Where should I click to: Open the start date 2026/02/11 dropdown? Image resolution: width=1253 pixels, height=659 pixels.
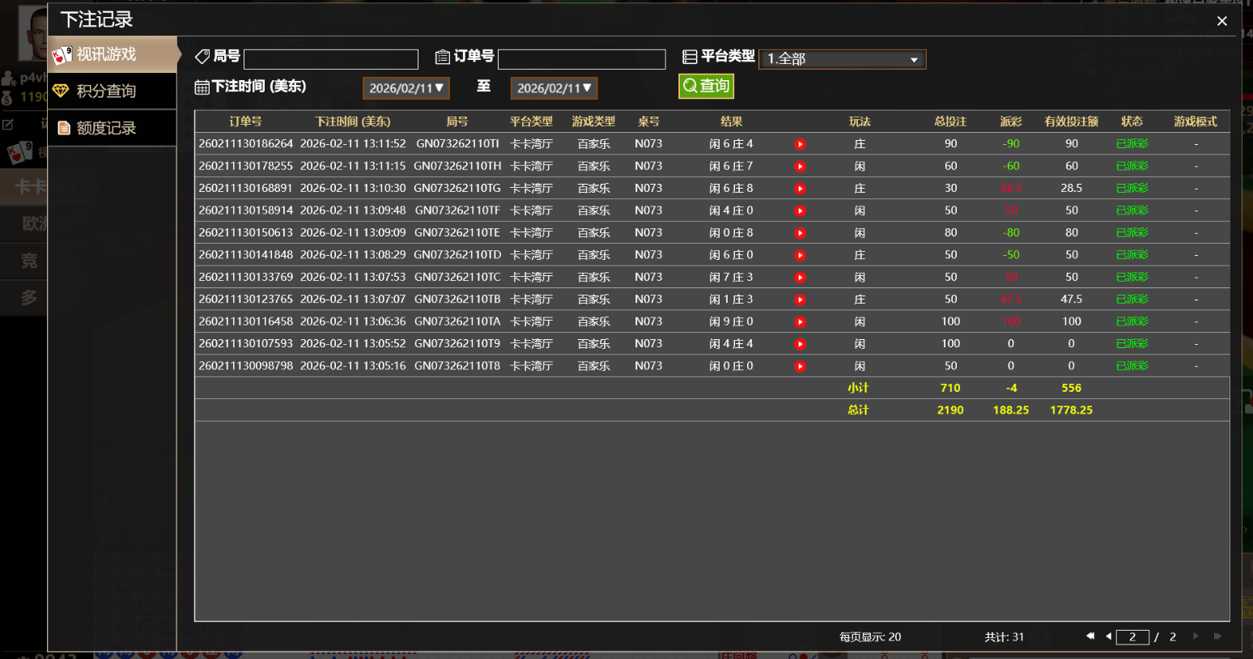coord(406,88)
